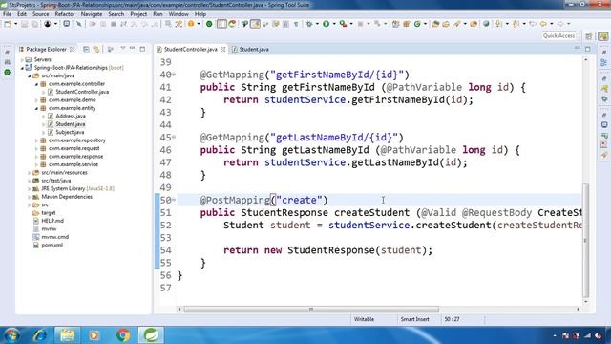Select Subject.java in Package Explorer
Image resolution: width=611 pixels, height=344 pixels.
point(70,132)
